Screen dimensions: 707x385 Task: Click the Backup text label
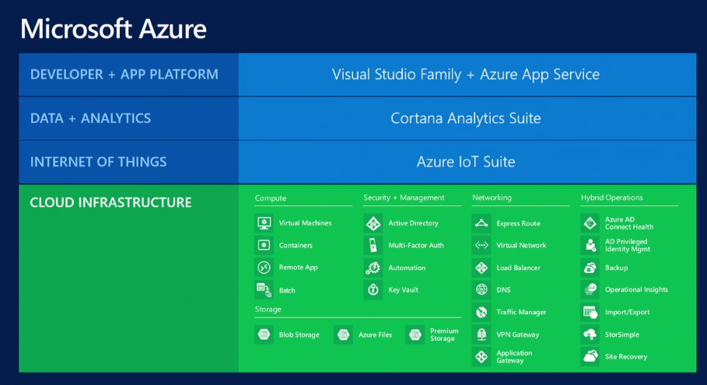coord(616,268)
